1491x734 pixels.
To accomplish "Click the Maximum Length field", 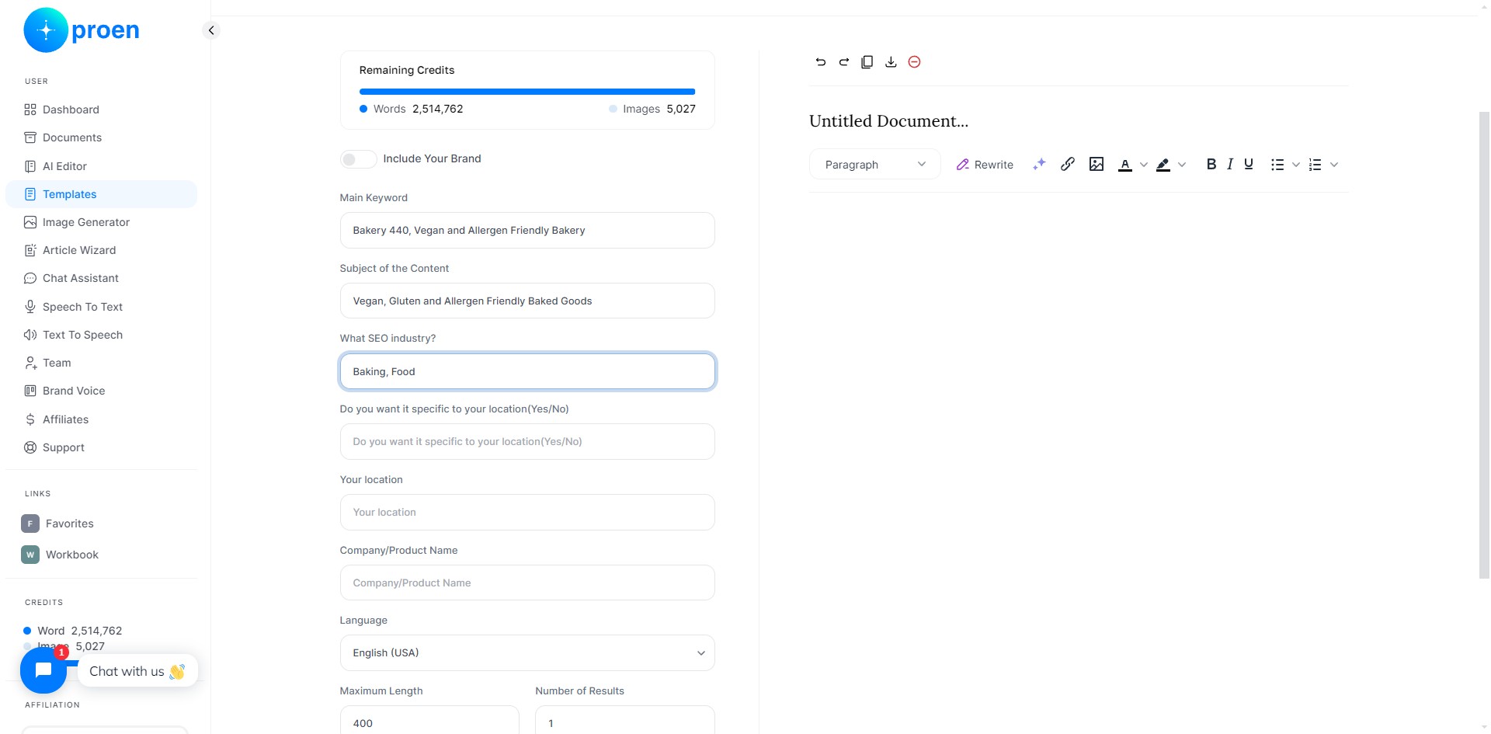I will pos(429,721).
